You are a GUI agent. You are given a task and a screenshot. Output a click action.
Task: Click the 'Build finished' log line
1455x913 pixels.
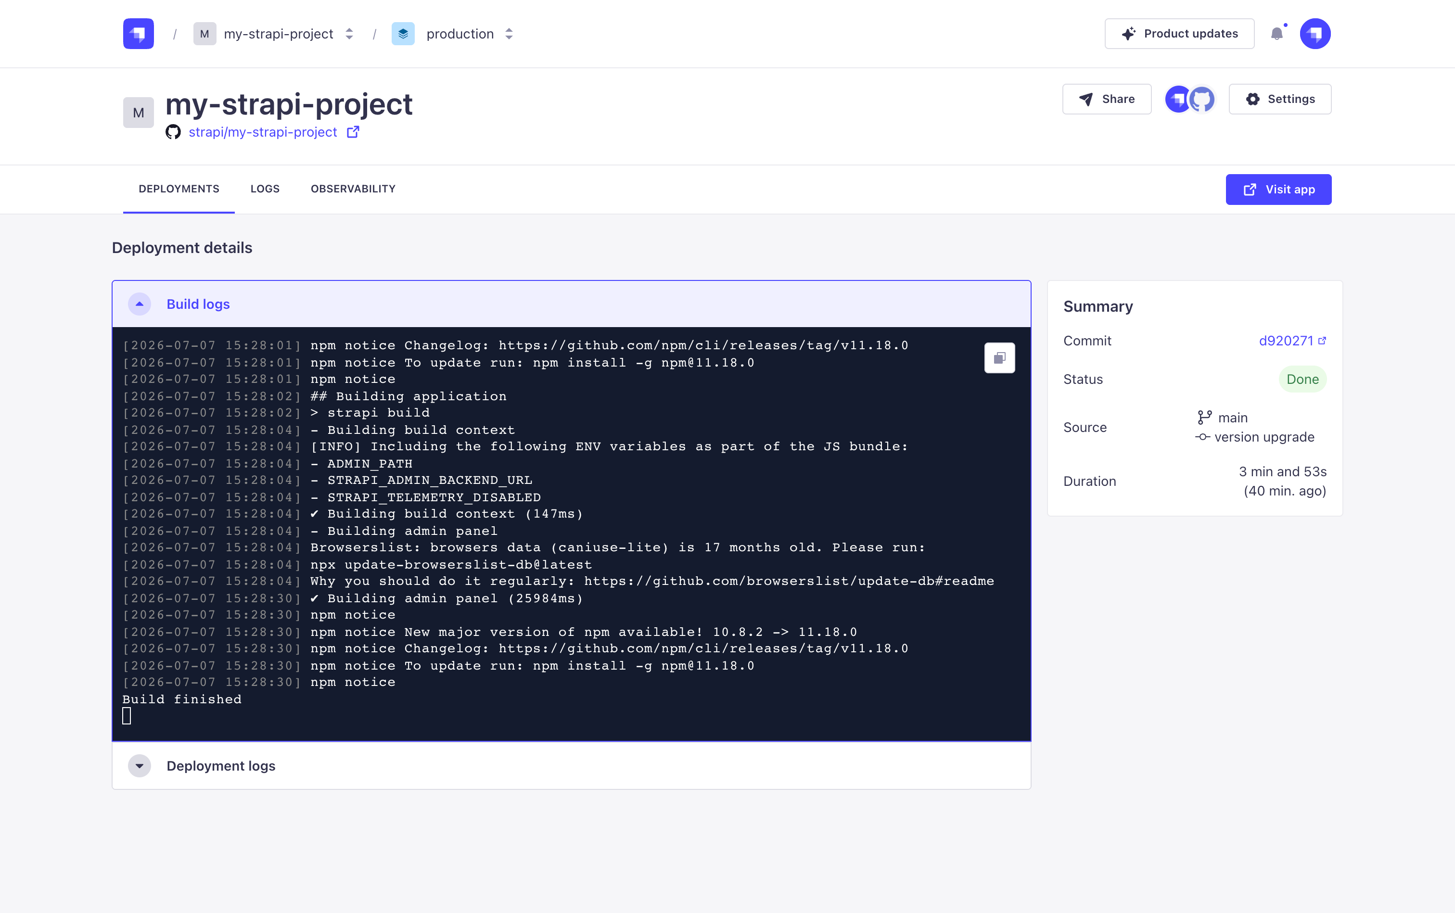pyautogui.click(x=182, y=699)
